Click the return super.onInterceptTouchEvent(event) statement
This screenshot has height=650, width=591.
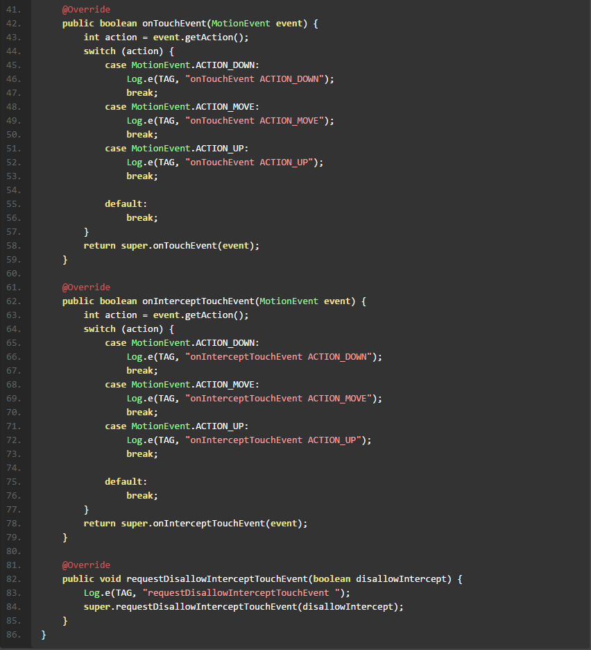[x=195, y=524]
